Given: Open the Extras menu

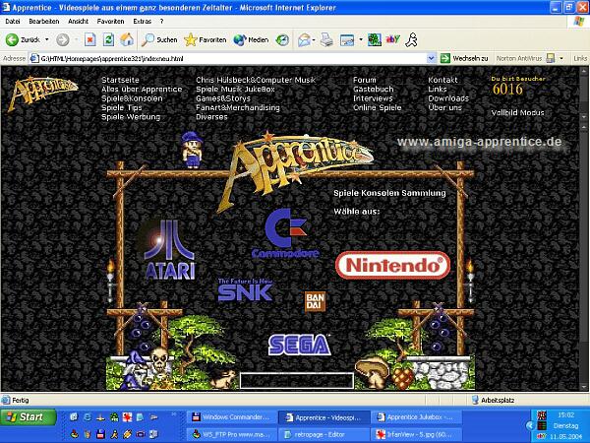Looking at the screenshot, I should click(143, 22).
